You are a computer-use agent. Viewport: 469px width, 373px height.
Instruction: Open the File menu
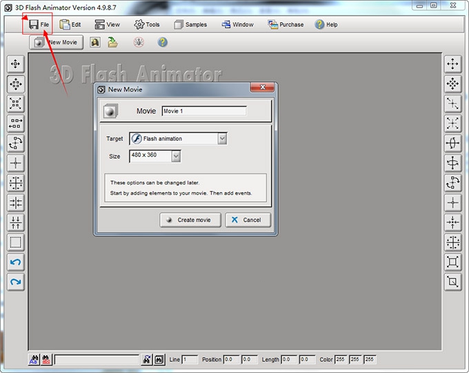coord(39,25)
